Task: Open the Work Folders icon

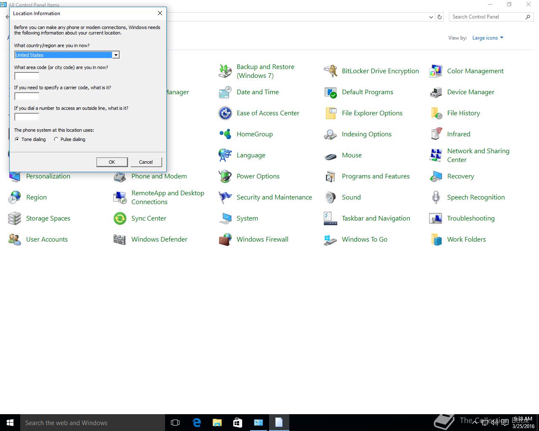Action: pyautogui.click(x=436, y=239)
